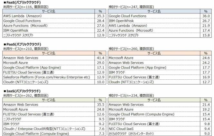Image resolution: width=214 pixels, height=136 pixels.
Task: Select caption '検討サービス(n=247, 複数回答)'
Action: coord(131,7)
